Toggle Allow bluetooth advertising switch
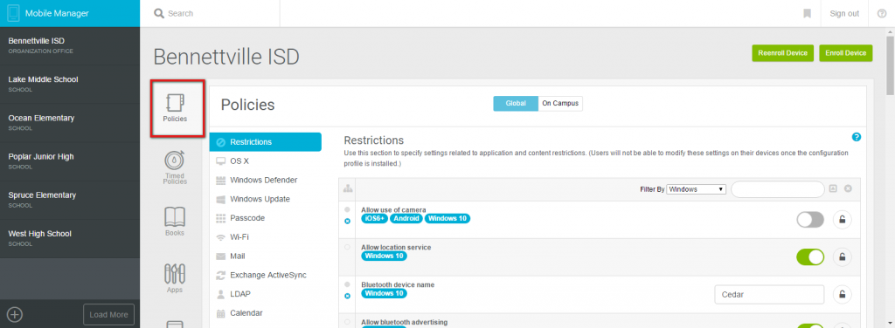Screen dimensions: 895x328 point(810,326)
